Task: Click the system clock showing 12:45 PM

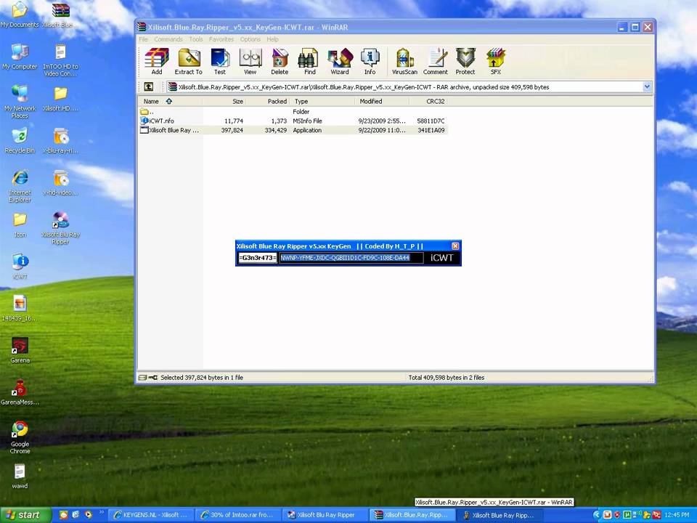Action: pyautogui.click(x=677, y=515)
